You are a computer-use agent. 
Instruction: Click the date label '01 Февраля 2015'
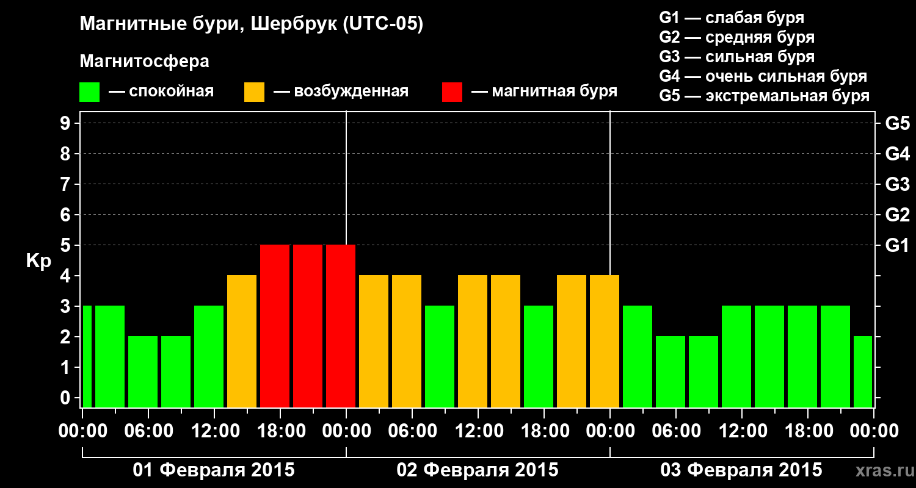tap(214, 470)
